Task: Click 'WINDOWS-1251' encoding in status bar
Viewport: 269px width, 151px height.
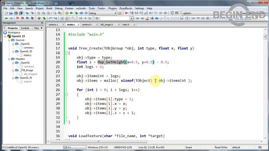Action: coord(123,147)
